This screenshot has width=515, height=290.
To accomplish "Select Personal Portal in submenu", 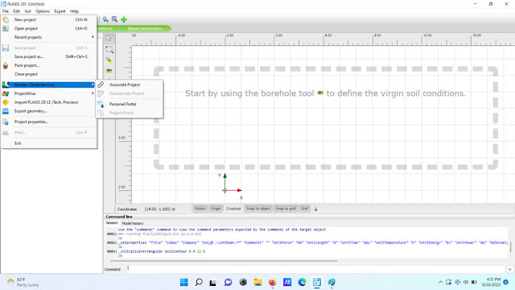I will coord(130,104).
